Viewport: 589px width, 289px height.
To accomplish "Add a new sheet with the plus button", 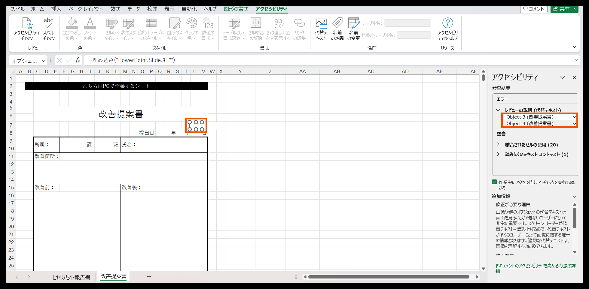I will click(149, 277).
